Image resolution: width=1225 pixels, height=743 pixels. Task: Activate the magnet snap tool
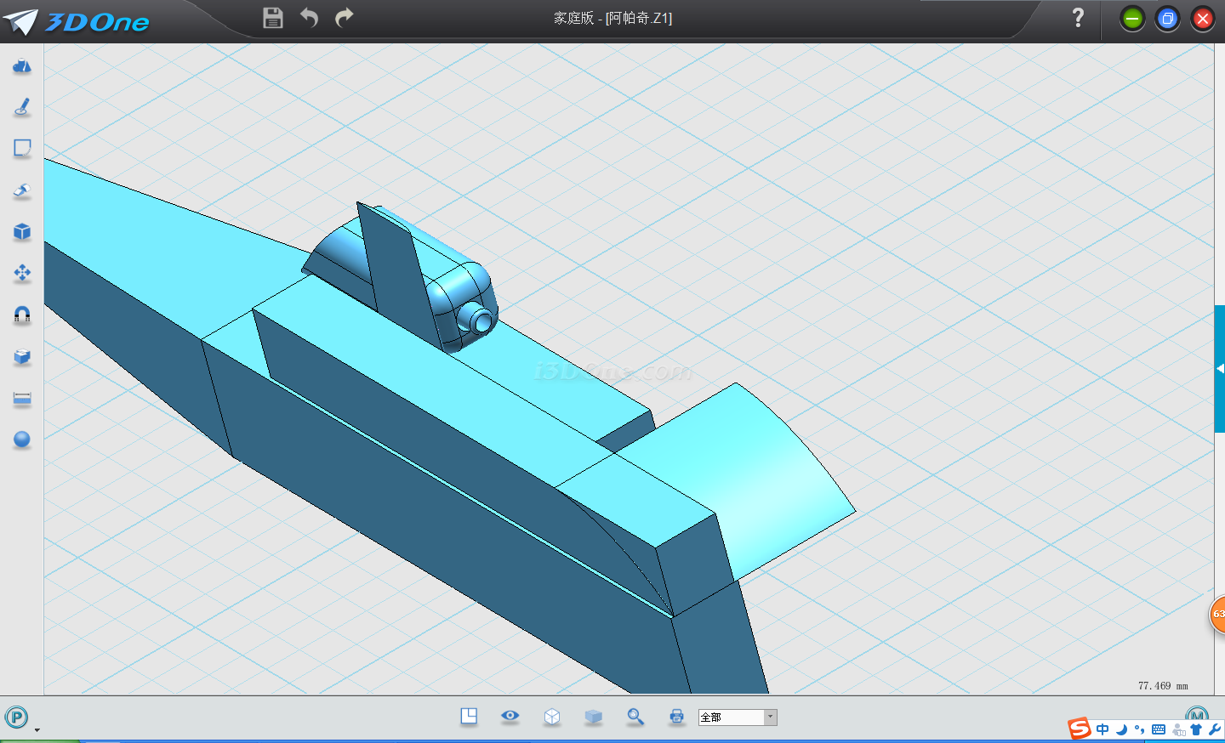(22, 315)
